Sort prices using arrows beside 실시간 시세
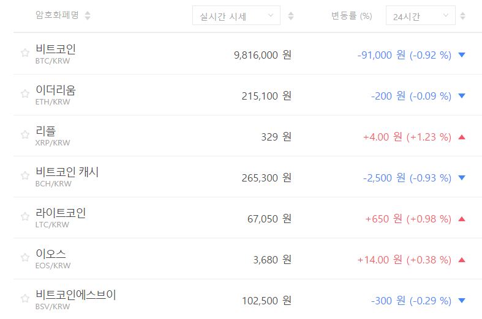The width and height of the screenshot is (482, 319). pyautogui.click(x=291, y=16)
